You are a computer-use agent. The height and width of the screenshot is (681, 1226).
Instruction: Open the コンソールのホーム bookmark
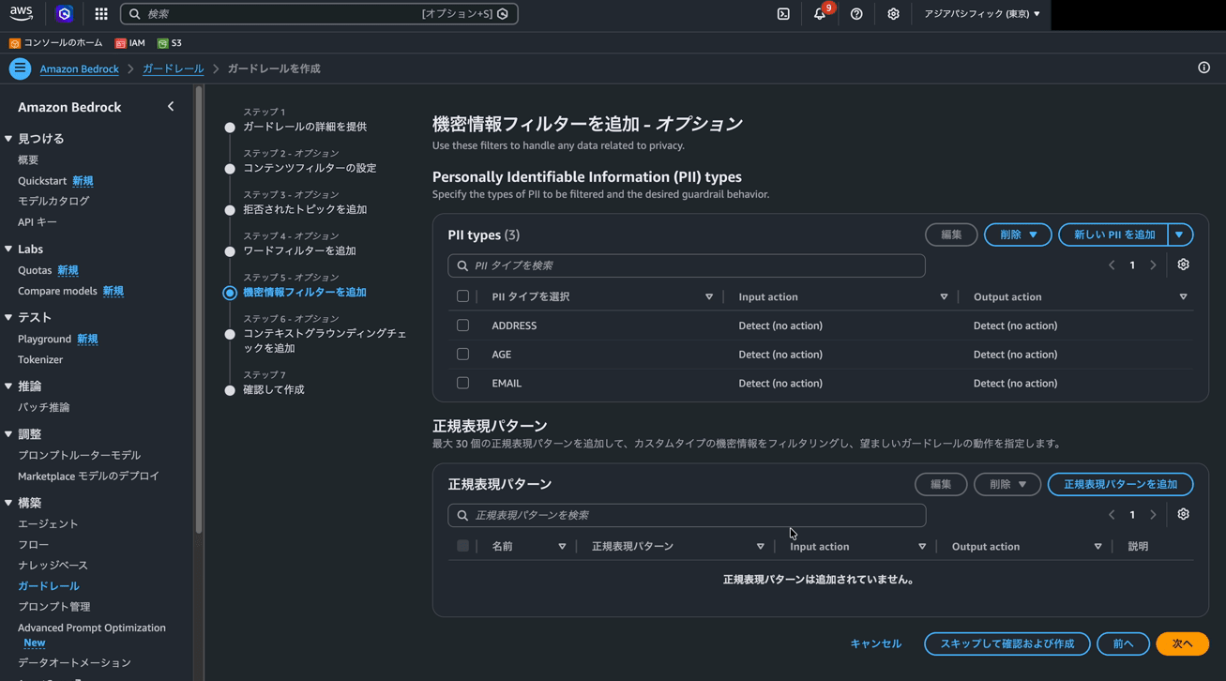(x=56, y=43)
